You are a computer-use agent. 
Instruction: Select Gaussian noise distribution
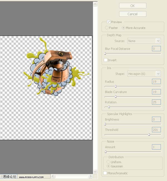(108, 166)
